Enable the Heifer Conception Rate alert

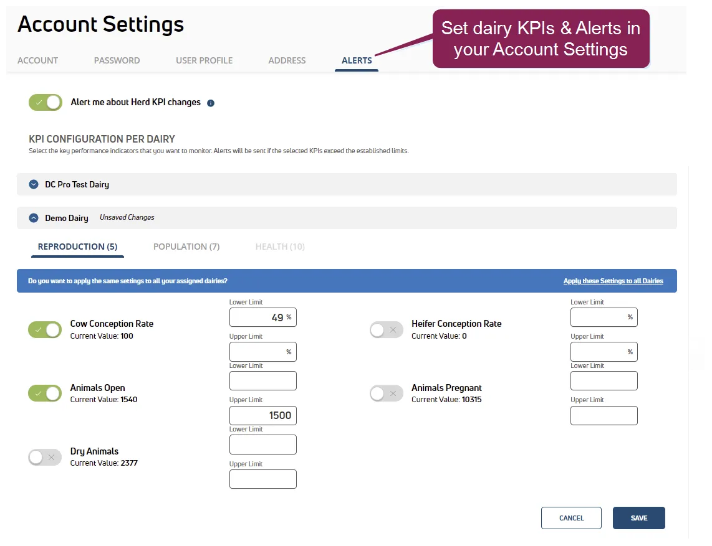pos(387,330)
